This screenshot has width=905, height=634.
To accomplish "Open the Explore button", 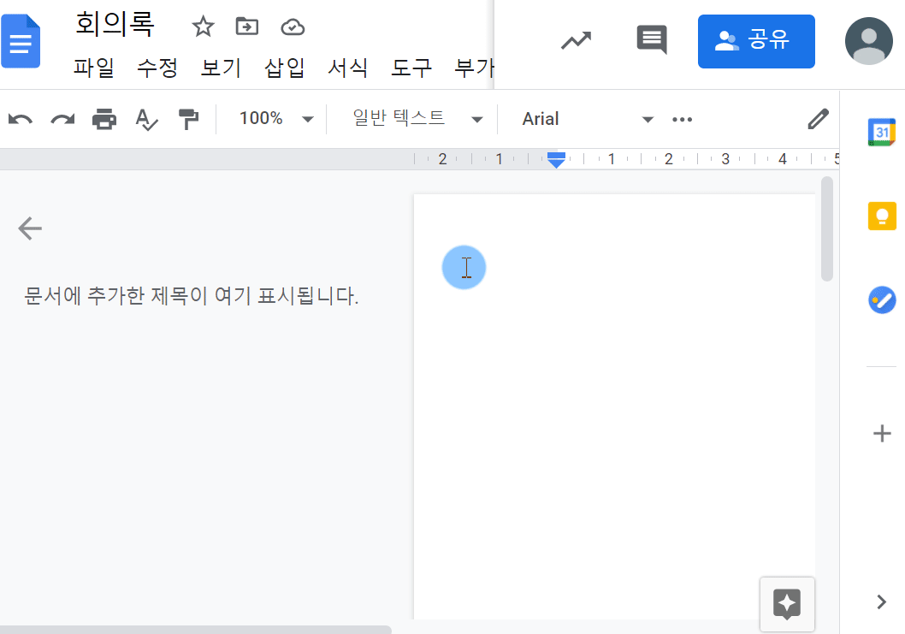I will tap(787, 604).
